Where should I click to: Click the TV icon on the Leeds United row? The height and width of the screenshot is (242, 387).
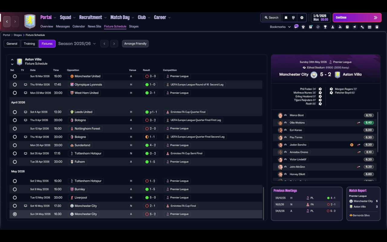click(x=26, y=112)
